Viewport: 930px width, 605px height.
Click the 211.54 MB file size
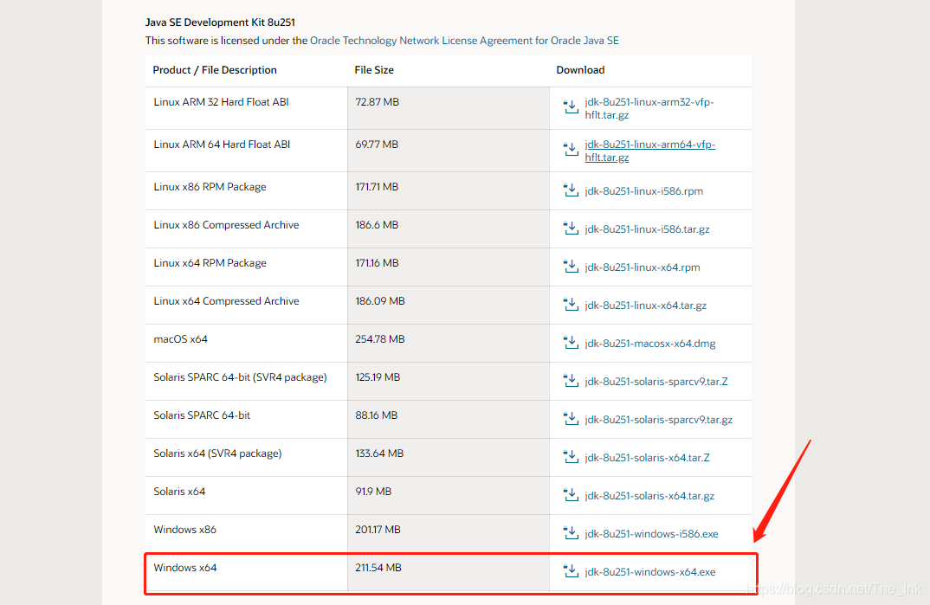click(378, 567)
